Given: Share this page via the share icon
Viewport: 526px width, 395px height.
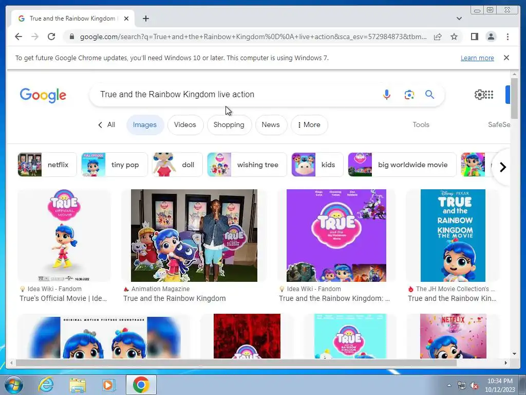Looking at the screenshot, I should tap(438, 37).
